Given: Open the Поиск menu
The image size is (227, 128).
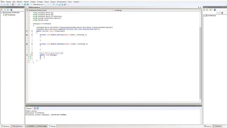Looking at the screenshot, I should [46, 2].
